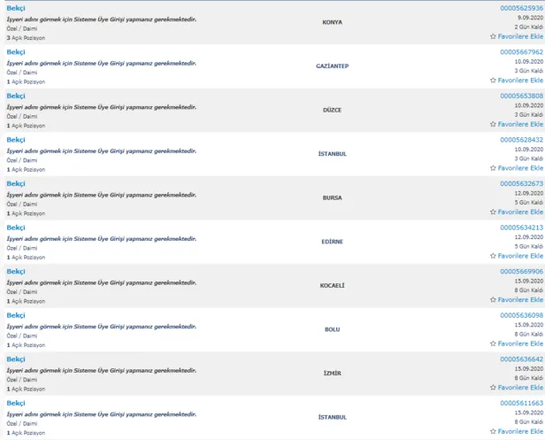Click the favorites star for the Konya listing

[493, 37]
